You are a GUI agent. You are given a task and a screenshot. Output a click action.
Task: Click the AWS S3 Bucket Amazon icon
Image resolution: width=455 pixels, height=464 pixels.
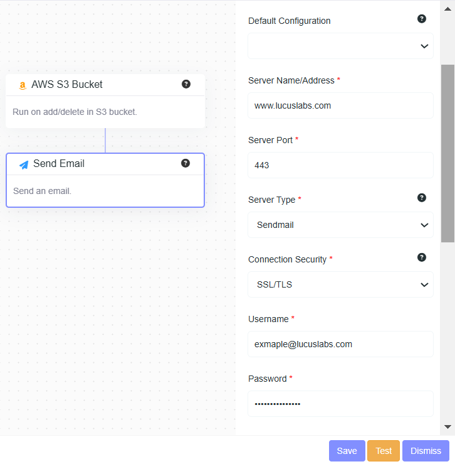tap(23, 85)
